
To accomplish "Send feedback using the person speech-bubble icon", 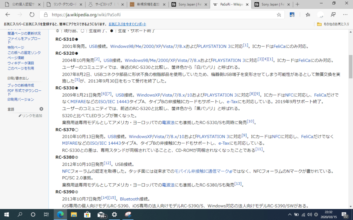I will click(x=333, y=14).
